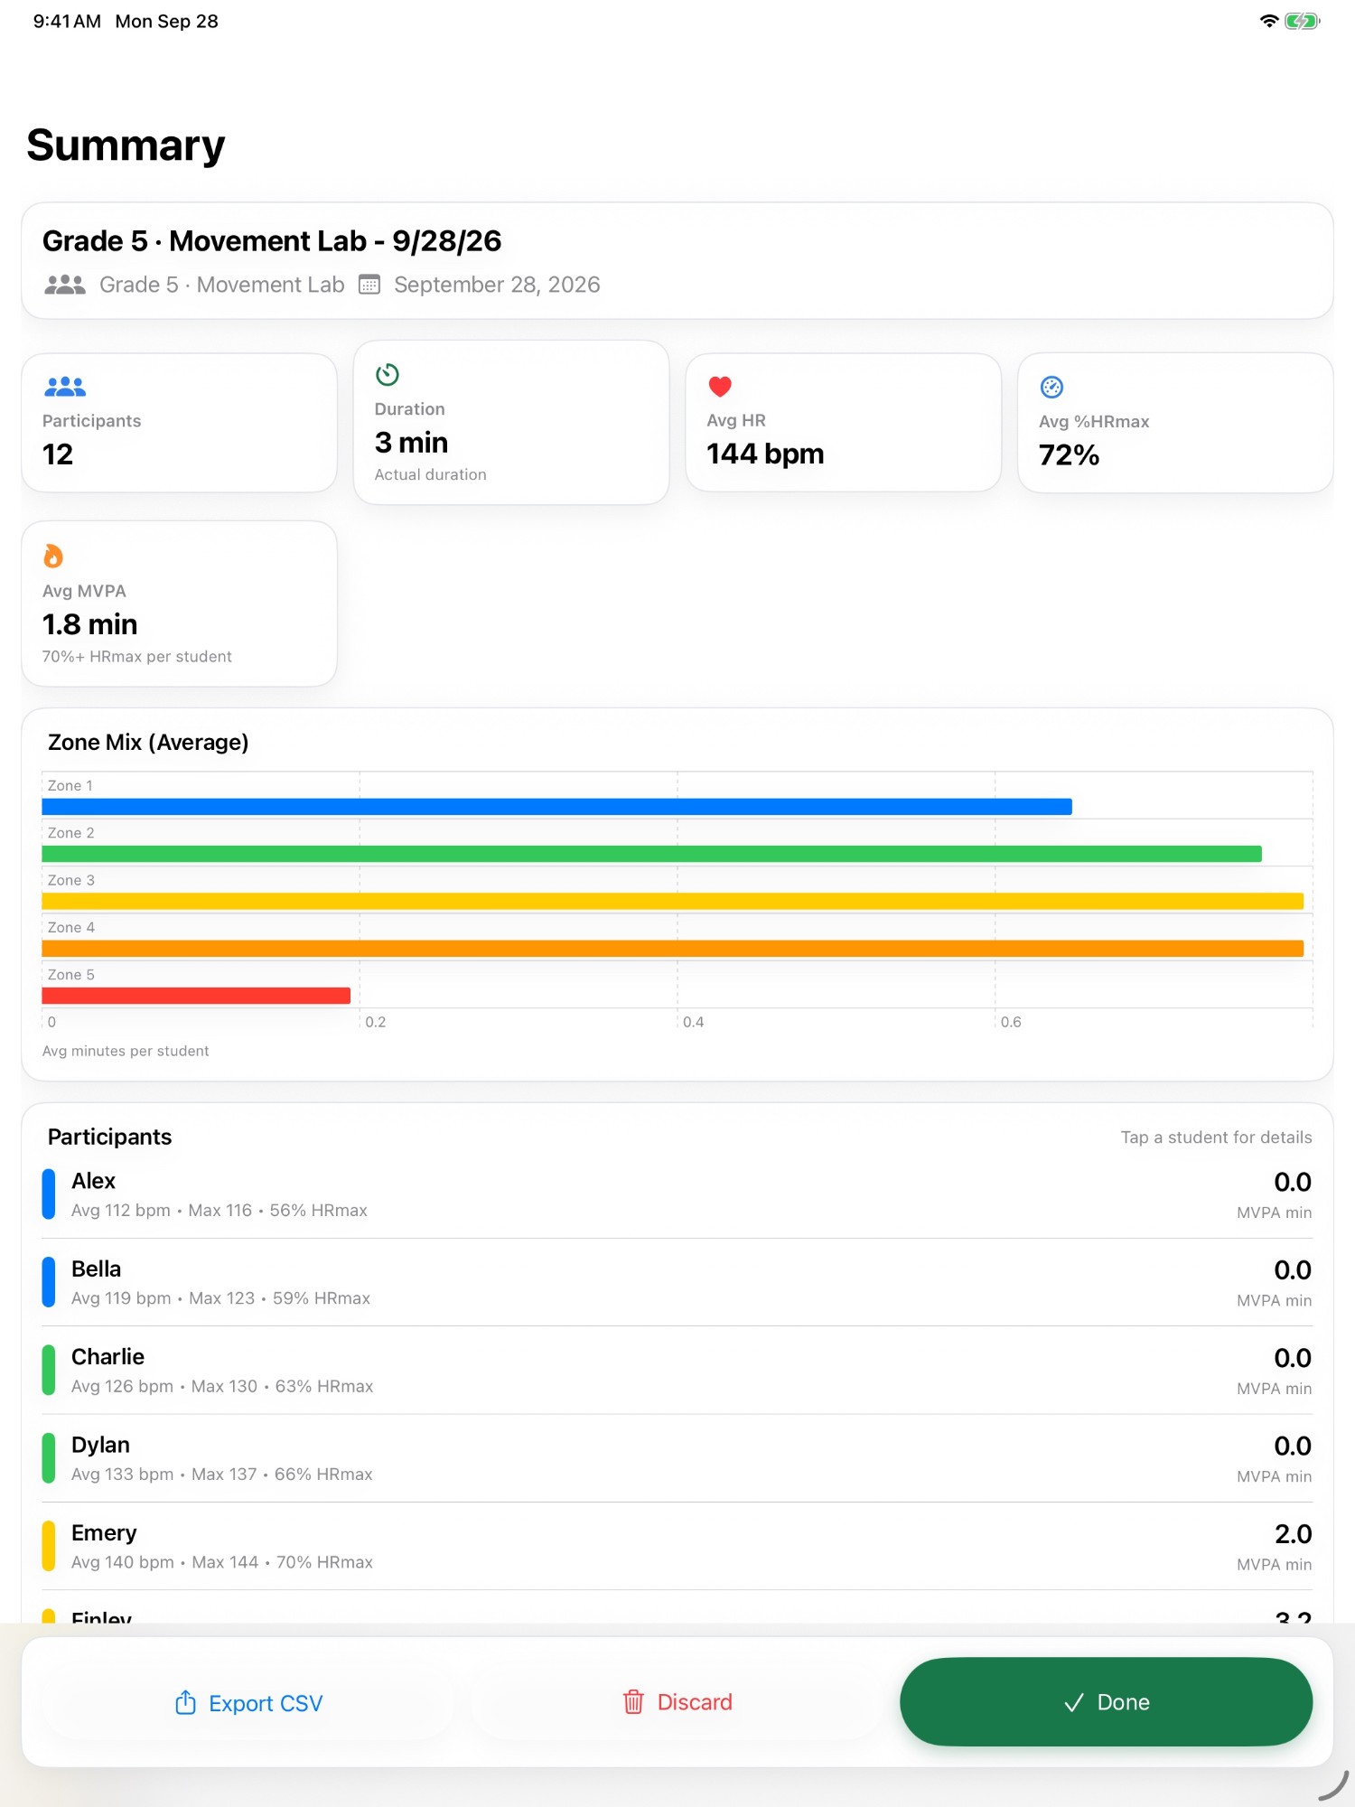Tap the Participants people icon in the stat card
Viewport: 1355px width, 1807px height.
(65, 387)
